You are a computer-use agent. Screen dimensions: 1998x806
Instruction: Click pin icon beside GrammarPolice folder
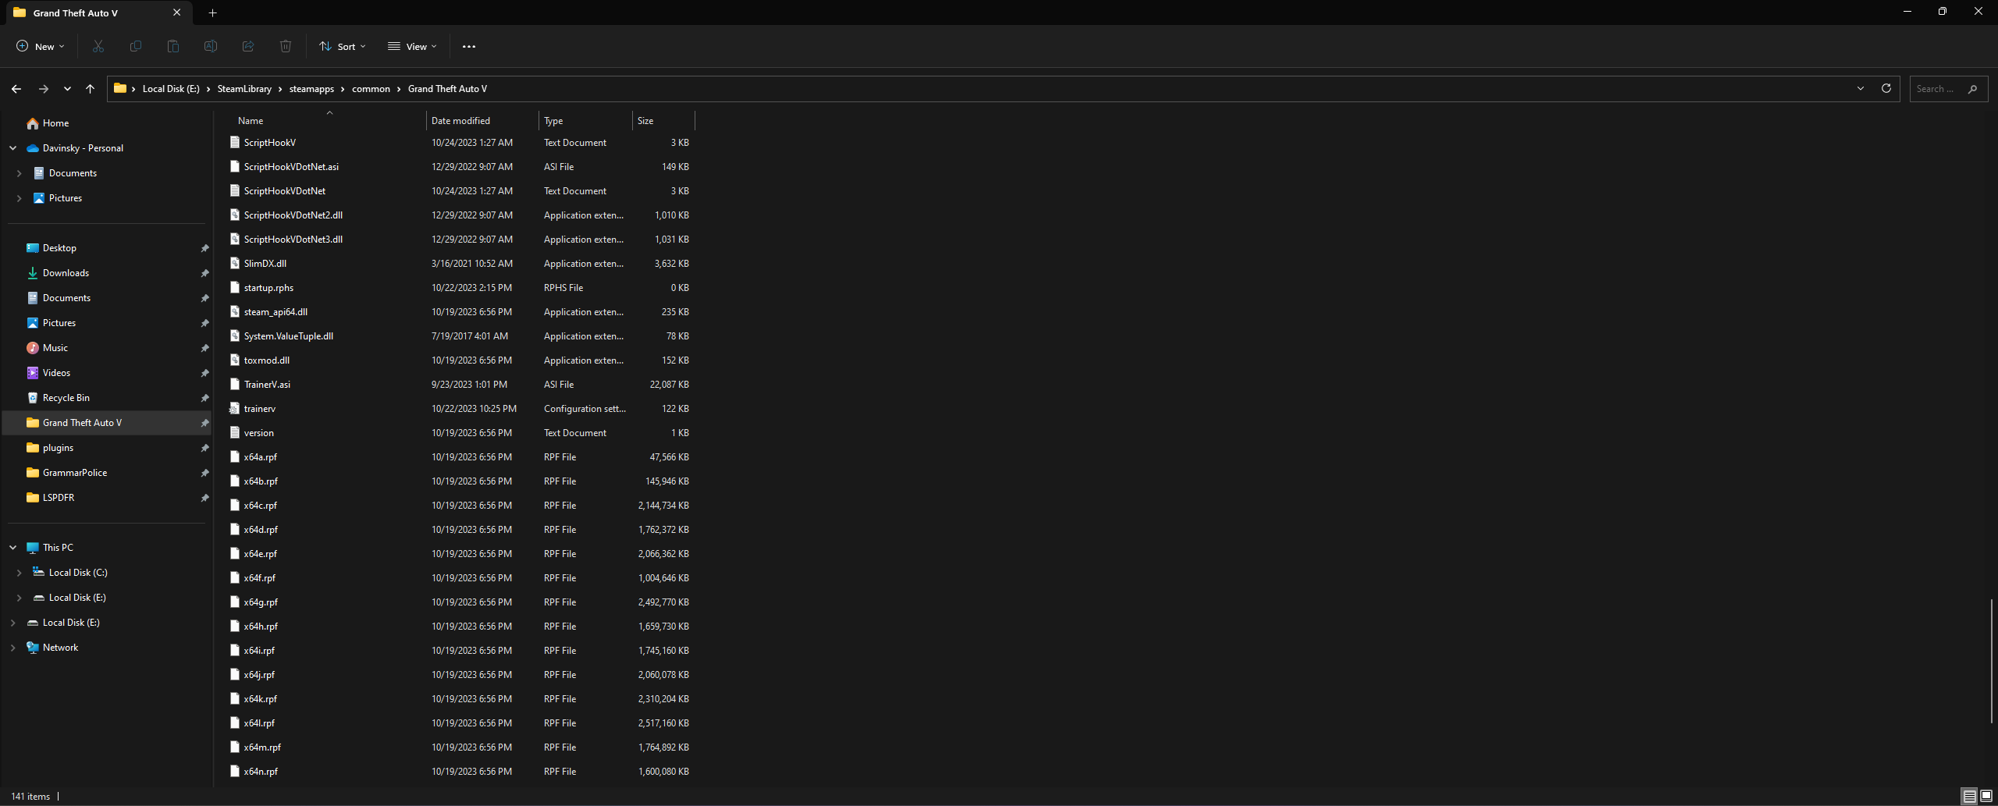(x=204, y=473)
